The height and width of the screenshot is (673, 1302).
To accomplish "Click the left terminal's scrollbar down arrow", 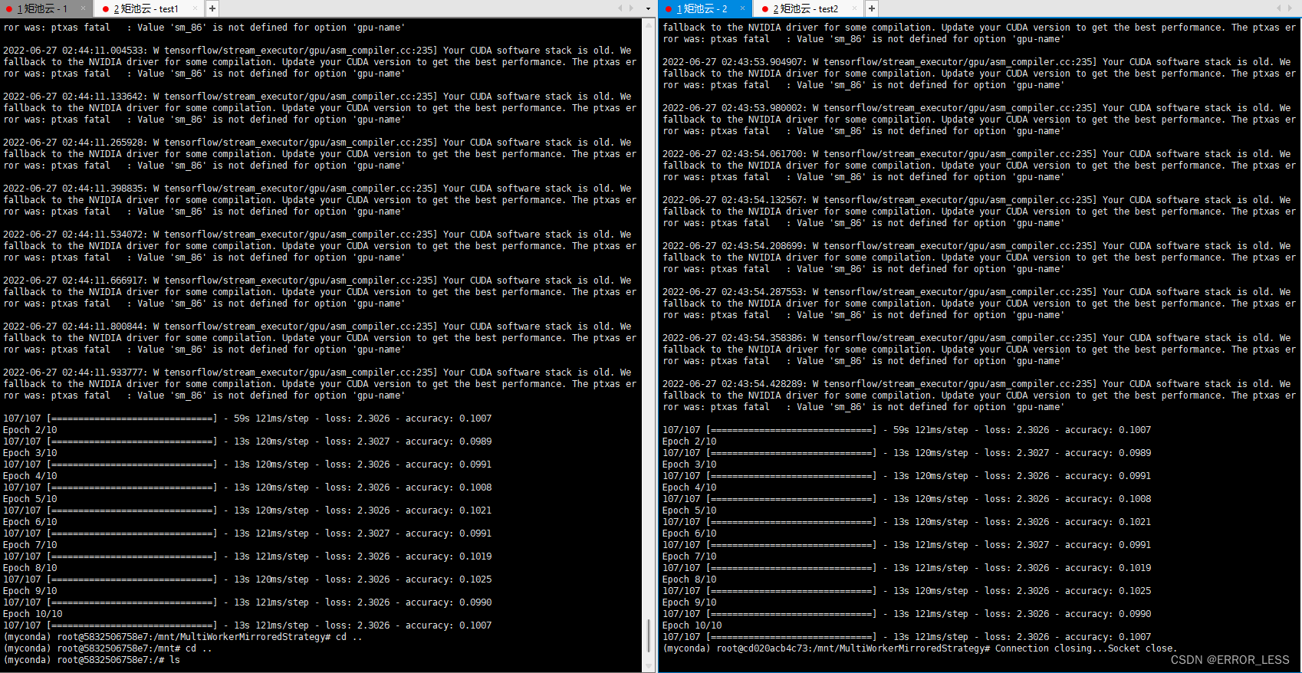I will 649,666.
